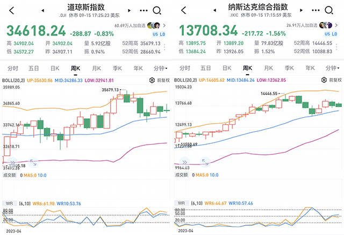Open more options on Nasdaq panel
344x235 pixels.
click(x=316, y=10)
